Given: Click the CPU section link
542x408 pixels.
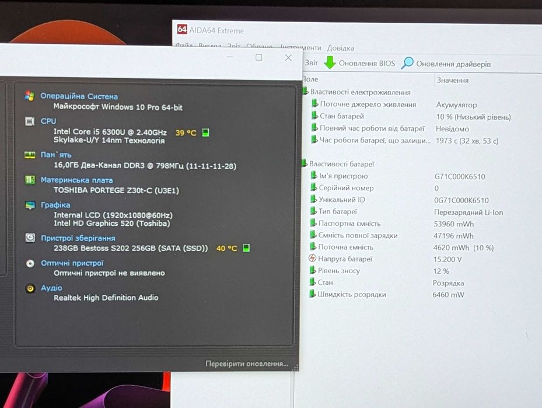Looking at the screenshot, I should coord(48,121).
